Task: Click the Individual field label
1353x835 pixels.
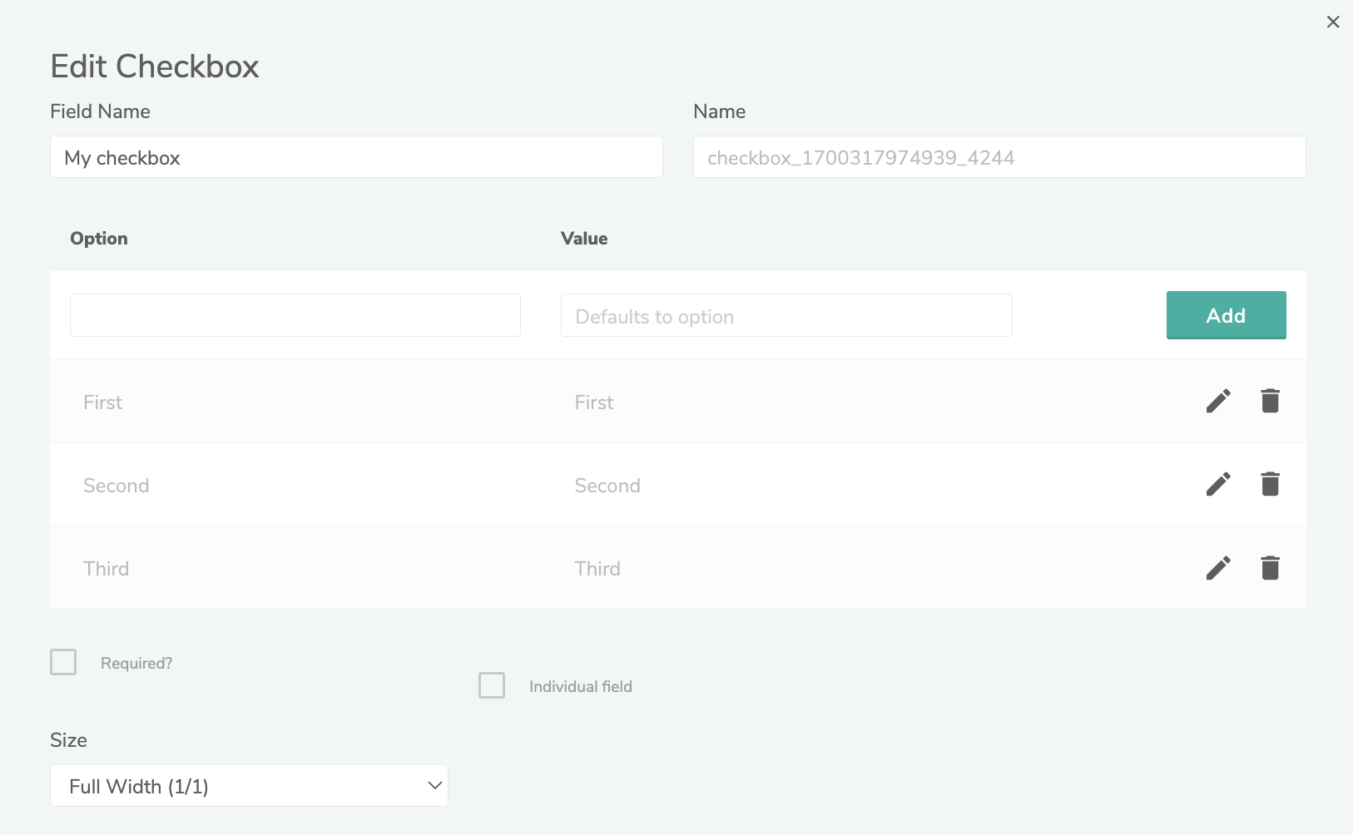Action: coord(581,686)
